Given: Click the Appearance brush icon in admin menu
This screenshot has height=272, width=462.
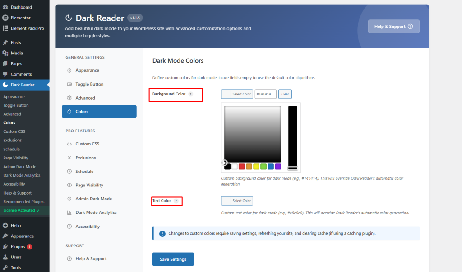Looking at the screenshot, I should point(5,236).
